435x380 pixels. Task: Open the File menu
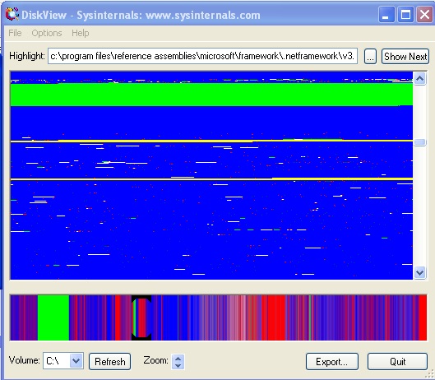15,33
